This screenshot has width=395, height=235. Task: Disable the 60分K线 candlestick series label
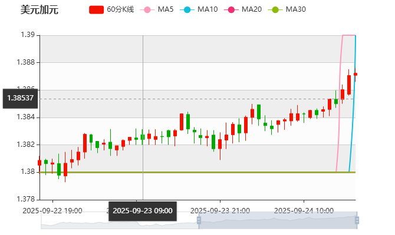[121, 10]
